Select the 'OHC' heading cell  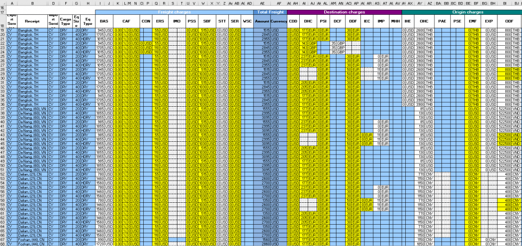(424, 21)
